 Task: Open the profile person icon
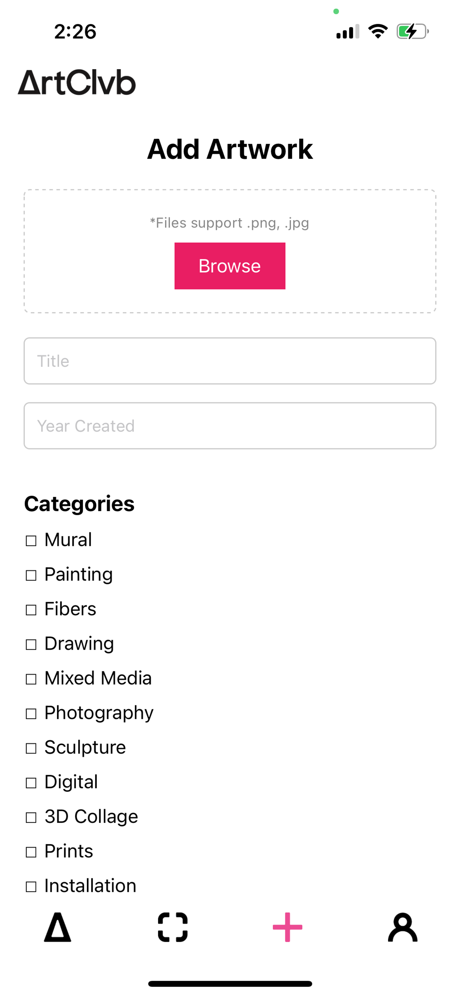point(403,927)
